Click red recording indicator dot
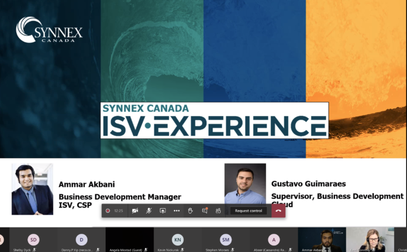 tap(108, 211)
